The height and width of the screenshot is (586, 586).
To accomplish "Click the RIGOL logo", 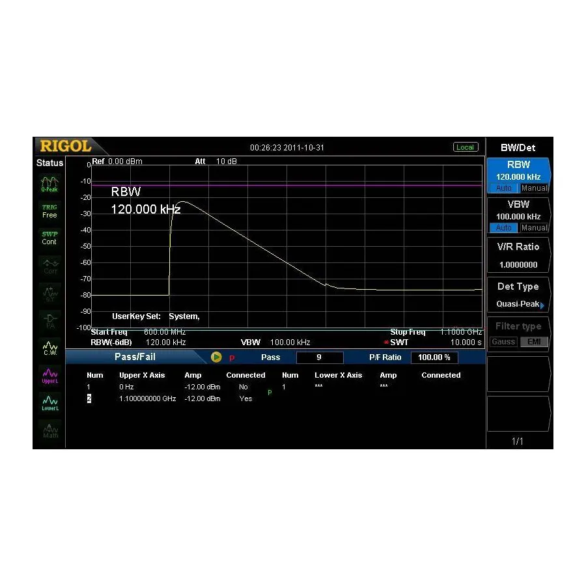I will (67, 145).
